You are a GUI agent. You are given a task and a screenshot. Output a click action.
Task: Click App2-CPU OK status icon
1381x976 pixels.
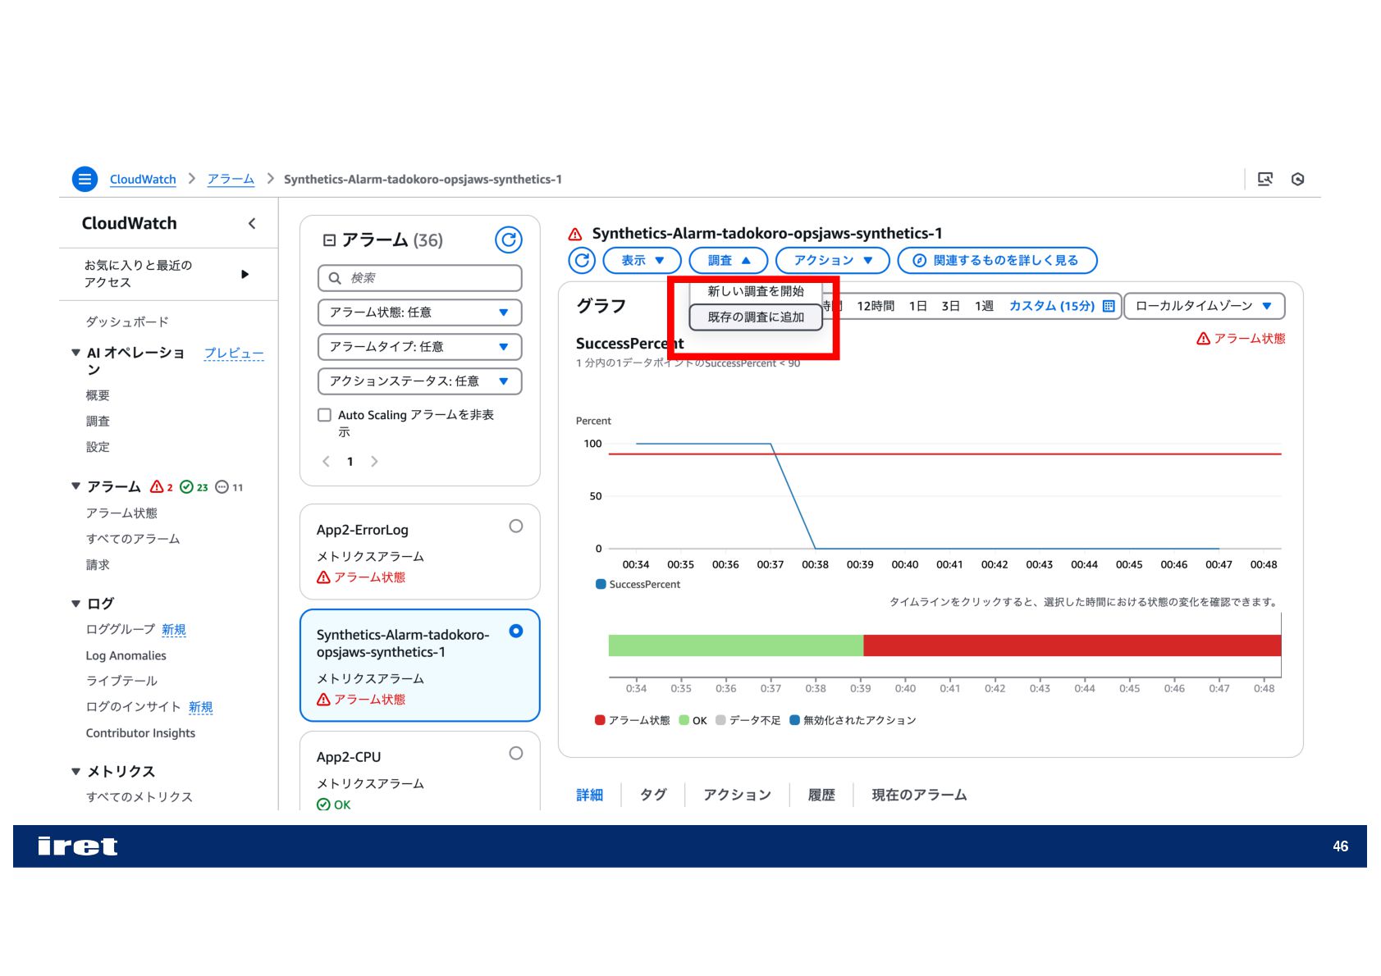pos(323,805)
